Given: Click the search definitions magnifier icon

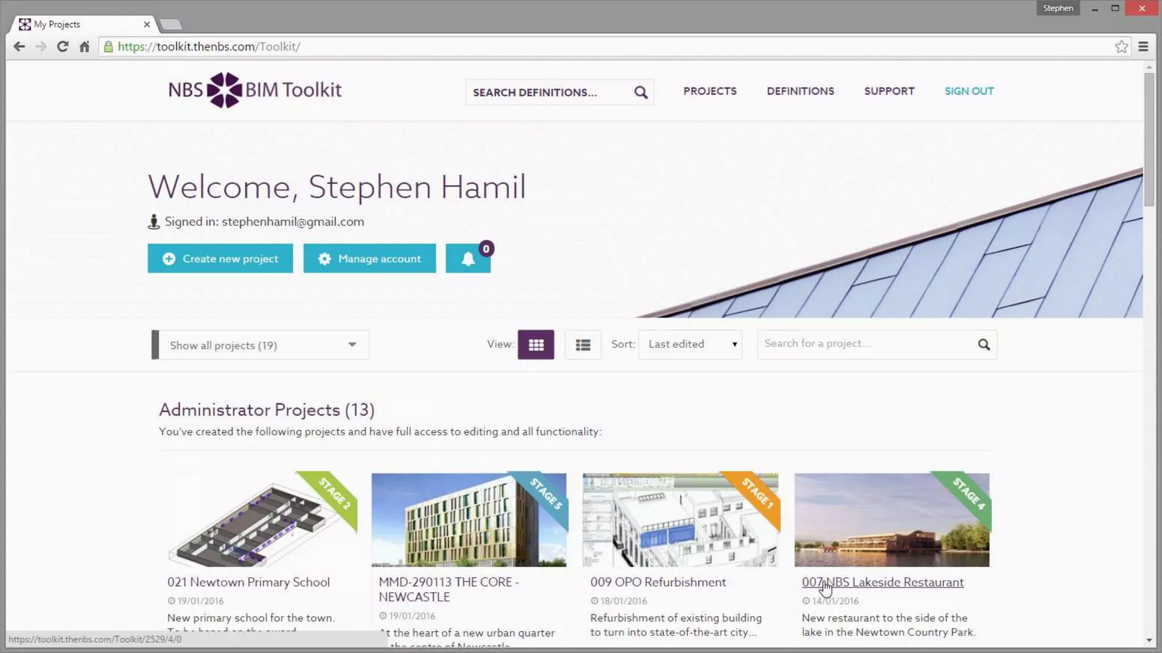Looking at the screenshot, I should [x=641, y=92].
